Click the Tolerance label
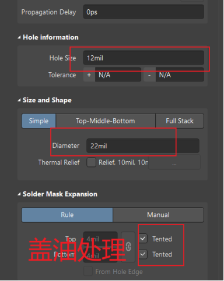Screen dimensions: 224x281 [x=62, y=75]
